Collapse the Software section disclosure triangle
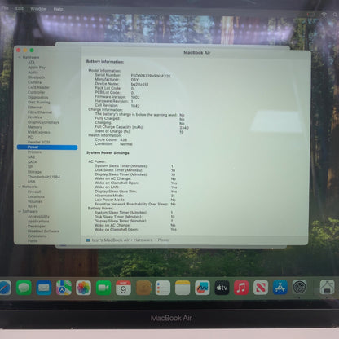 click(20, 211)
